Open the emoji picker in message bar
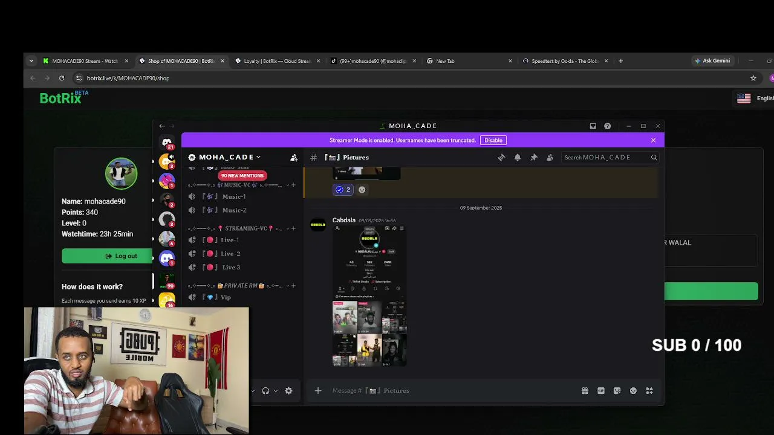774x435 pixels. click(633, 391)
